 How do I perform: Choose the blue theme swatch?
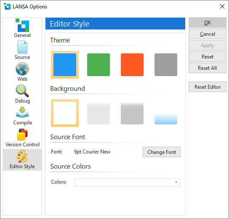point(65,65)
